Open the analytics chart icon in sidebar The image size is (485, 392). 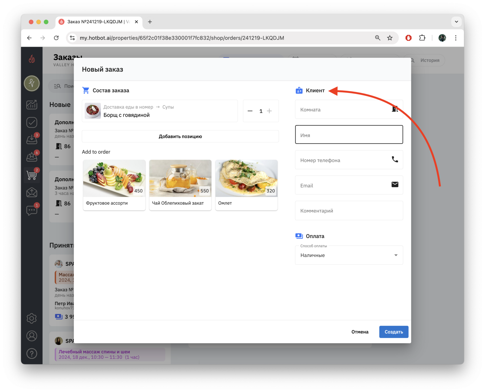click(32, 105)
